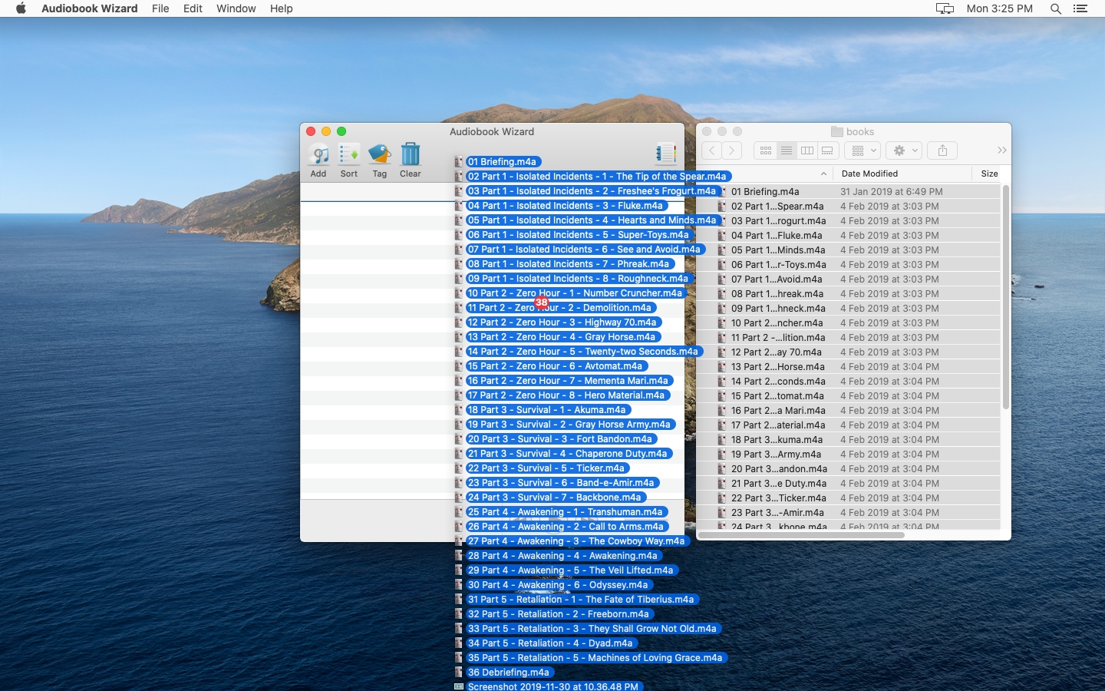The image size is (1105, 691).
Task: Select 12 Part 2...ay 70.m4a in Finder
Action: [x=777, y=352]
